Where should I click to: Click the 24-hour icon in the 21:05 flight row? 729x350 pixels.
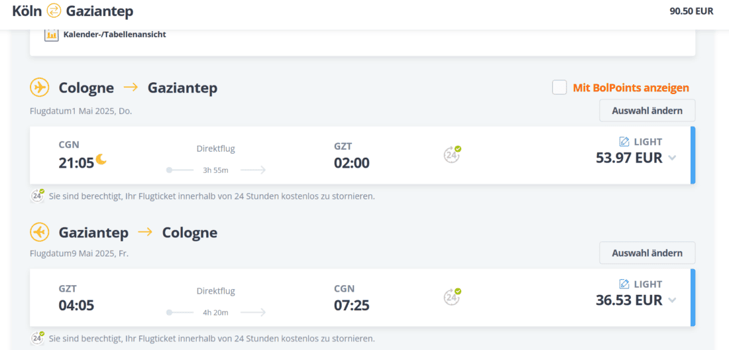[x=452, y=154]
